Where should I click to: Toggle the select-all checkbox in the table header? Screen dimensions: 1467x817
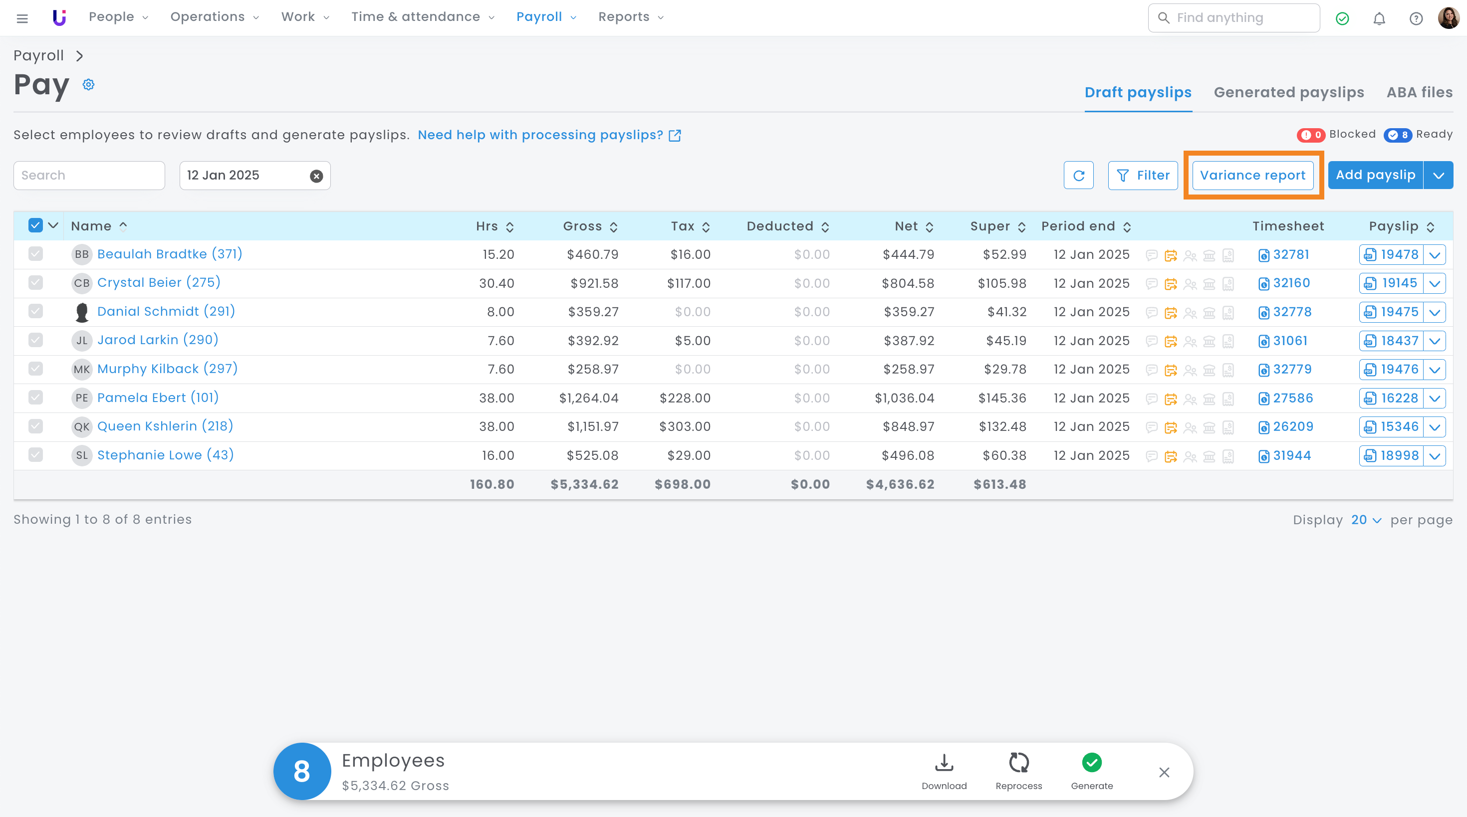click(35, 225)
